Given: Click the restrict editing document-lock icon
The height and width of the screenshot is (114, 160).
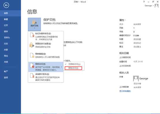Looking at the screenshot, I should [32, 55].
